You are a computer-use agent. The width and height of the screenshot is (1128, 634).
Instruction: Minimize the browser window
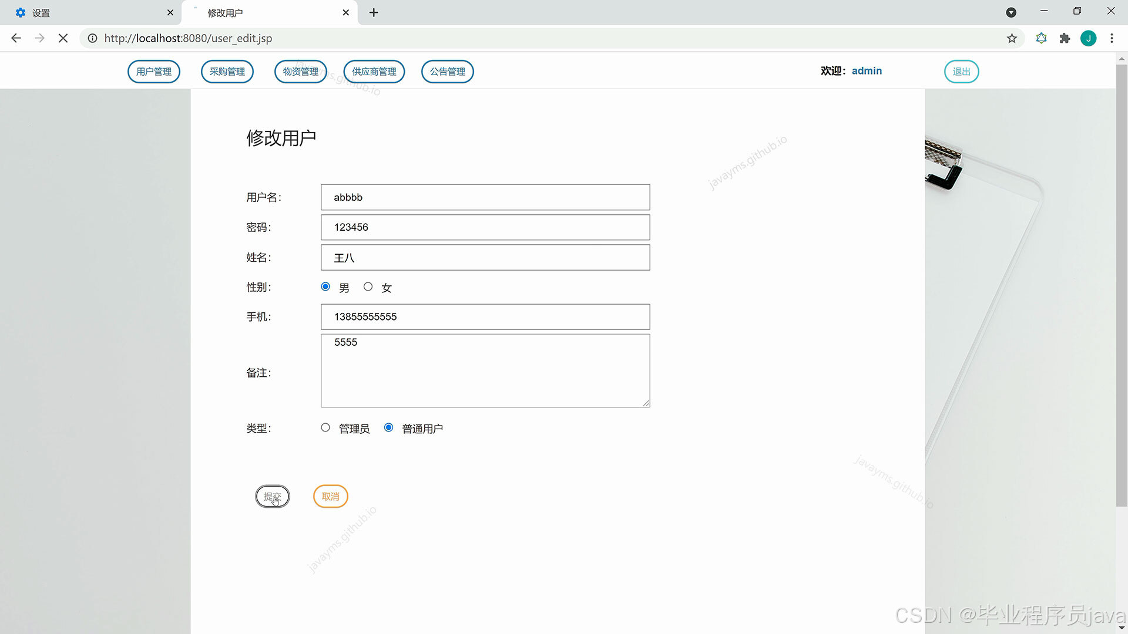point(1044,11)
